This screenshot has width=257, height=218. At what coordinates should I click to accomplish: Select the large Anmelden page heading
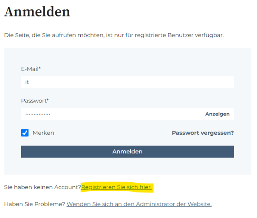pos(37,12)
